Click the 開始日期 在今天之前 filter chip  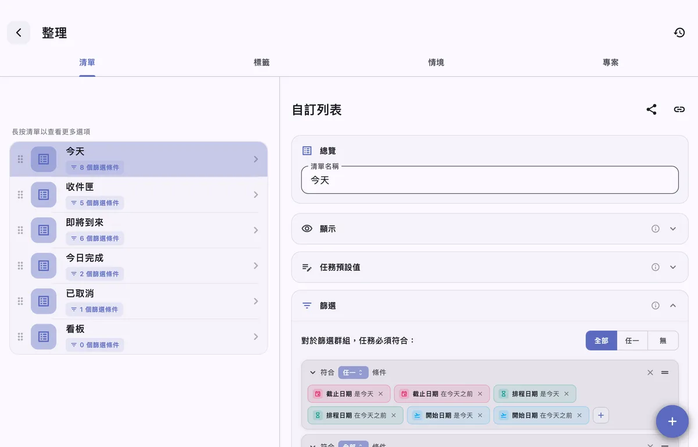click(x=541, y=415)
